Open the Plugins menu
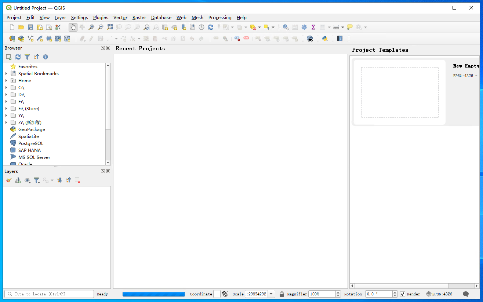The height and width of the screenshot is (302, 483). pyautogui.click(x=101, y=18)
